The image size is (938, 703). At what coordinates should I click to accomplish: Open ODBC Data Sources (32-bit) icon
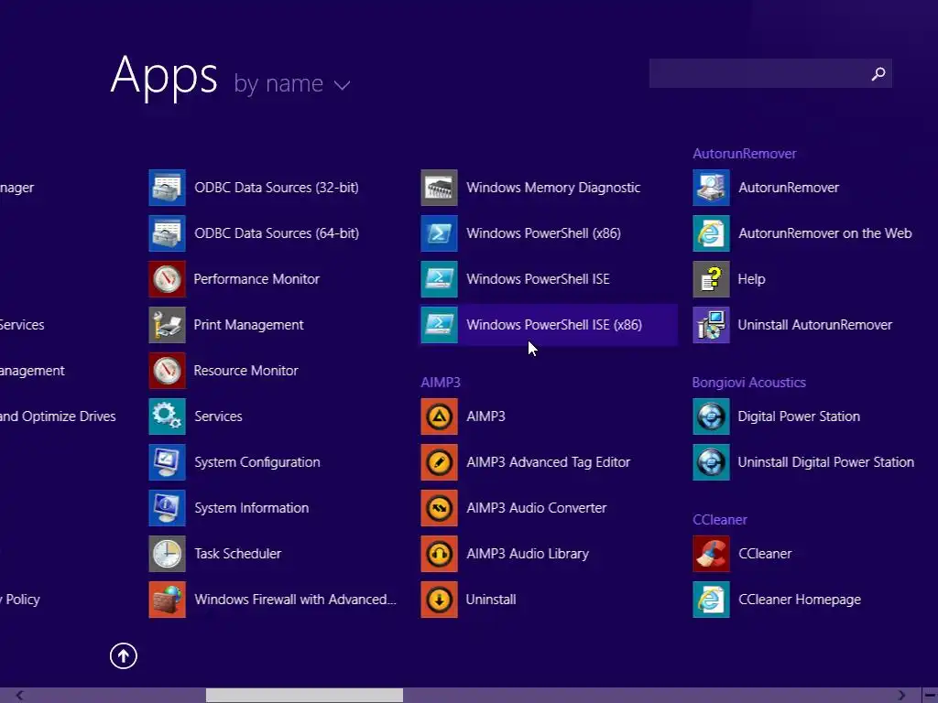pos(167,188)
